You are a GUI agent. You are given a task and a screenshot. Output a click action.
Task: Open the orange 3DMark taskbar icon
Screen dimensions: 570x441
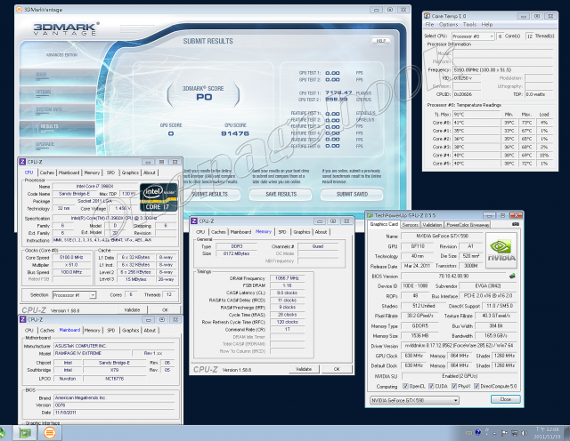coord(50,433)
